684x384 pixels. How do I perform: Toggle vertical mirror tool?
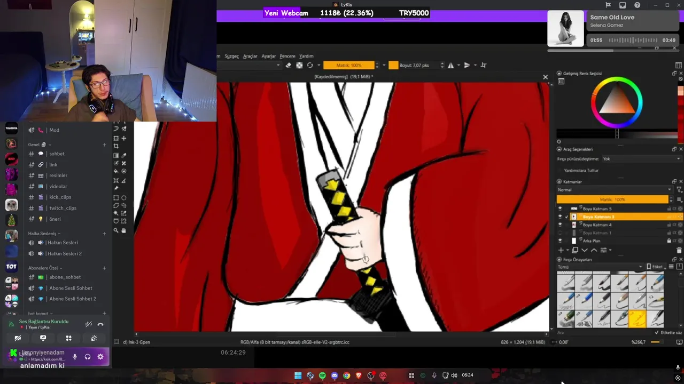click(x=467, y=65)
